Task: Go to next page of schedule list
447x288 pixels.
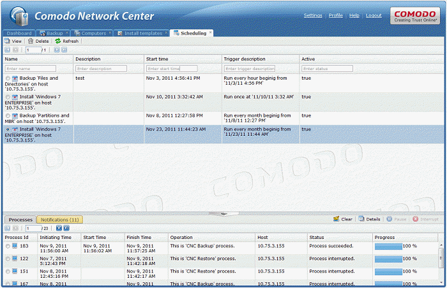Action: coord(57,50)
